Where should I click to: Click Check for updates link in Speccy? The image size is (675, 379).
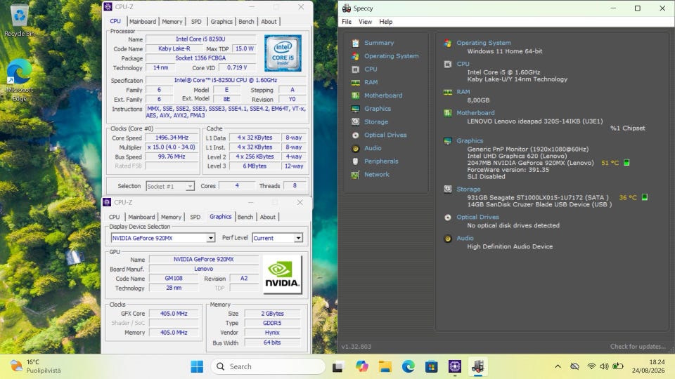(638, 347)
